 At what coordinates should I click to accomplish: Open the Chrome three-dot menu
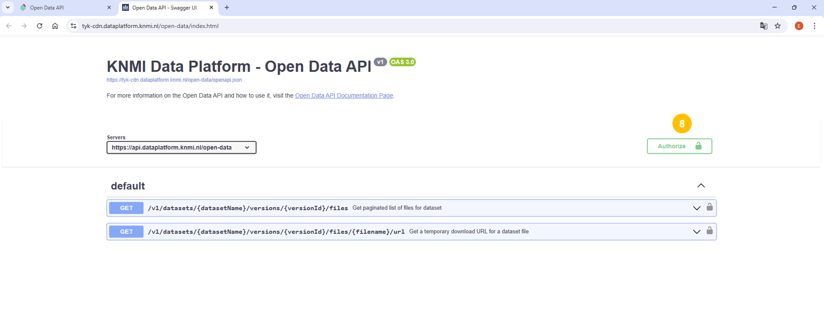[814, 26]
